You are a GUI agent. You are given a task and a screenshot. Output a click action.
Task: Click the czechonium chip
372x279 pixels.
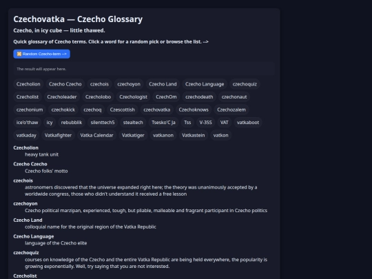(x=30, y=110)
